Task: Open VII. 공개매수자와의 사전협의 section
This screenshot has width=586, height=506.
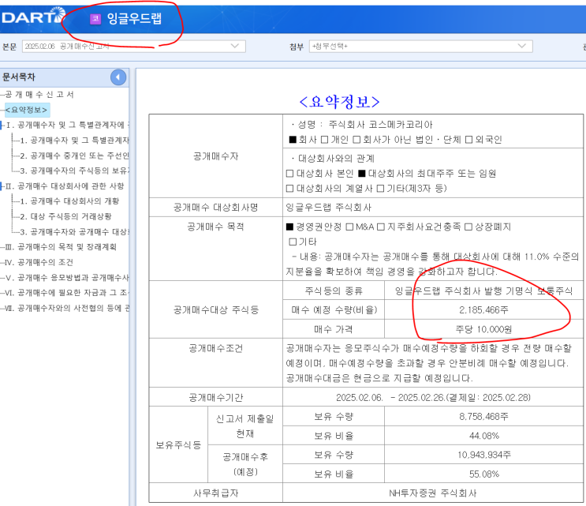Action: click(x=67, y=308)
